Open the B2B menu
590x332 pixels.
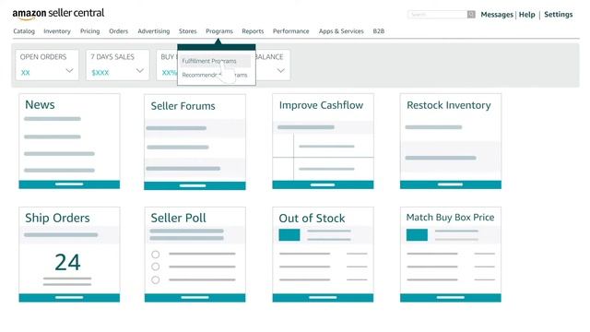[379, 31]
